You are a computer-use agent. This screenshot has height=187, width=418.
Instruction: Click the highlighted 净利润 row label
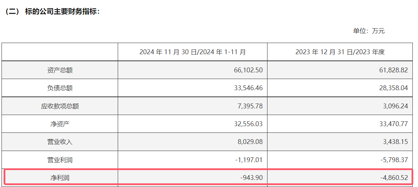[60, 178]
